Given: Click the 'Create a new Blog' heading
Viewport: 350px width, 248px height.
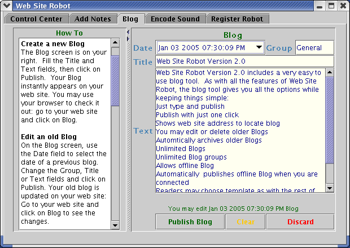Looking at the screenshot, I should coord(53,43).
